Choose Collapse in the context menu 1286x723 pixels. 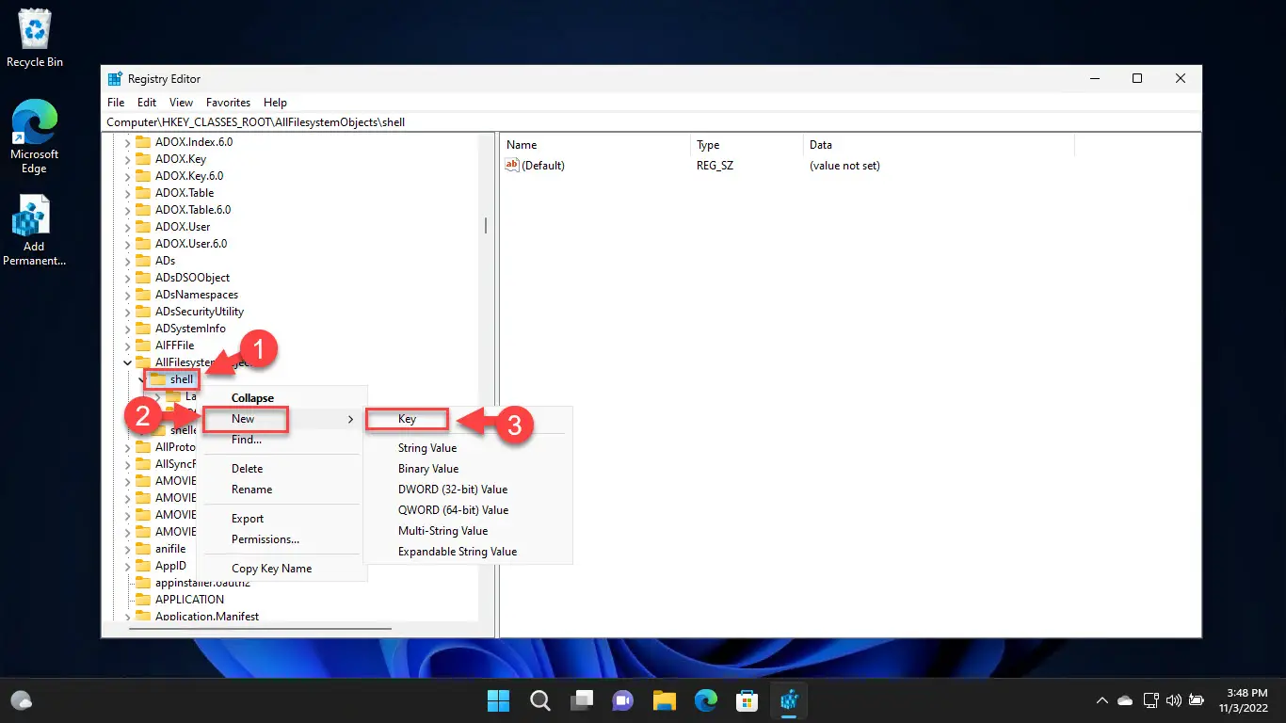click(x=281, y=398)
